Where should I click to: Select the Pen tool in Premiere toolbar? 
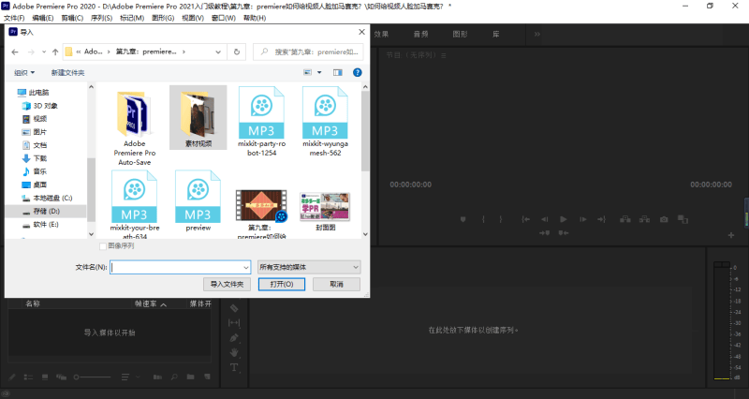[x=234, y=338]
